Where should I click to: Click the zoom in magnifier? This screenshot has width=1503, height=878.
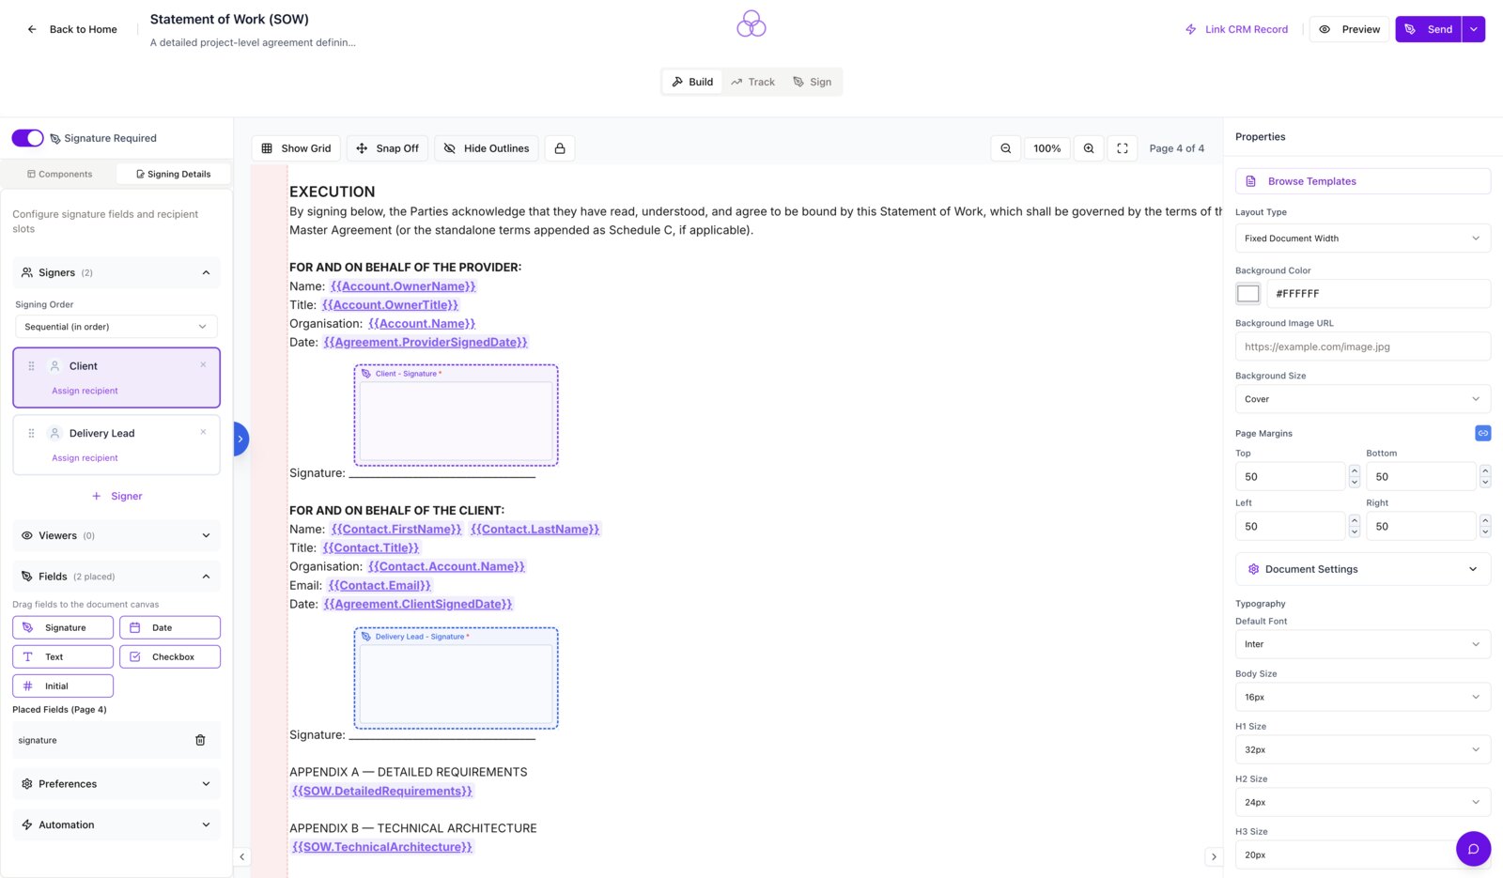[1089, 148]
